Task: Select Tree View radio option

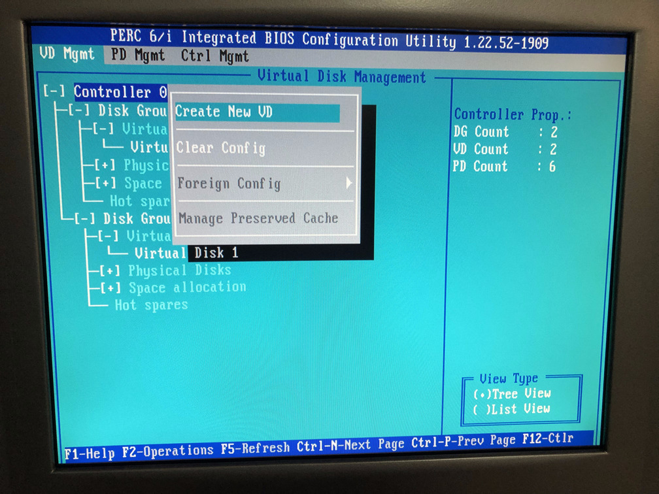Action: coord(512,394)
